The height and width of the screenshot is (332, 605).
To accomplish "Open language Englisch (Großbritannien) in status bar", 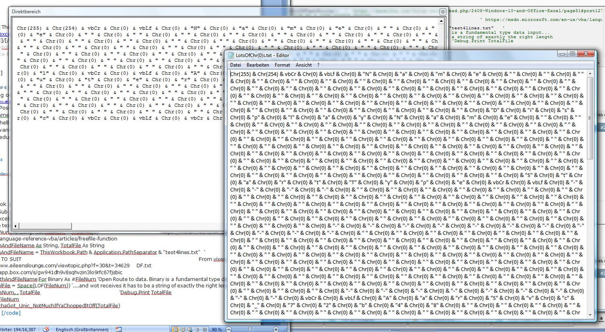I will (x=82, y=329).
